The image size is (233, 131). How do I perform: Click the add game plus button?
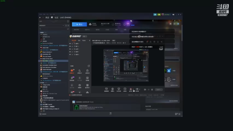[40, 114]
